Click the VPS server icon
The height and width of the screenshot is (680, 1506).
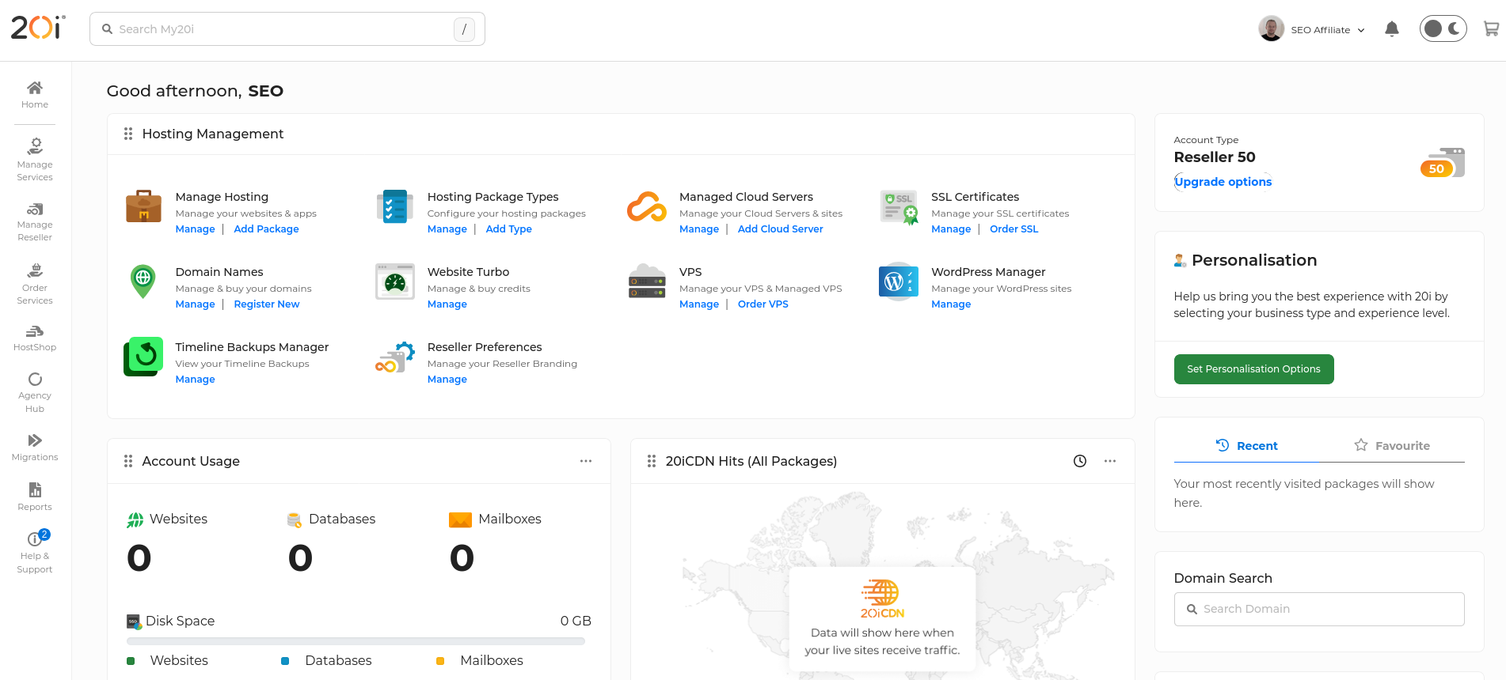647,281
